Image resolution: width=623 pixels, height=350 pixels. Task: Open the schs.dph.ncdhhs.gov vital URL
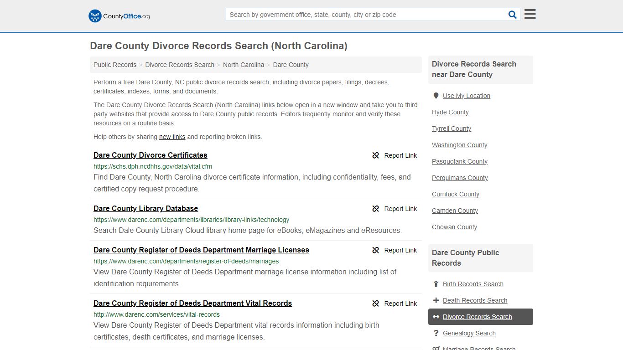point(153,166)
